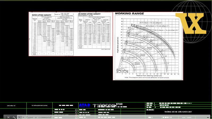Viewport: 212px width, 119px height.
Task: Select the Working Range diagram image
Action: (148, 46)
